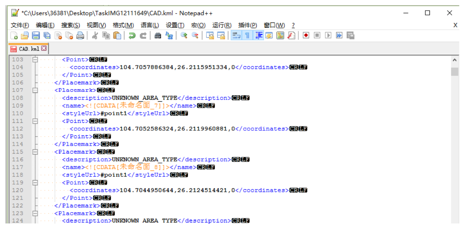Collapse the Placemark fold at line 115
Screen dimensions: 463x233
tap(35, 152)
